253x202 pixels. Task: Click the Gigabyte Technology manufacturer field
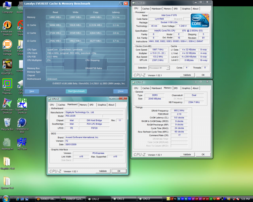pyautogui.click(x=94, y=112)
